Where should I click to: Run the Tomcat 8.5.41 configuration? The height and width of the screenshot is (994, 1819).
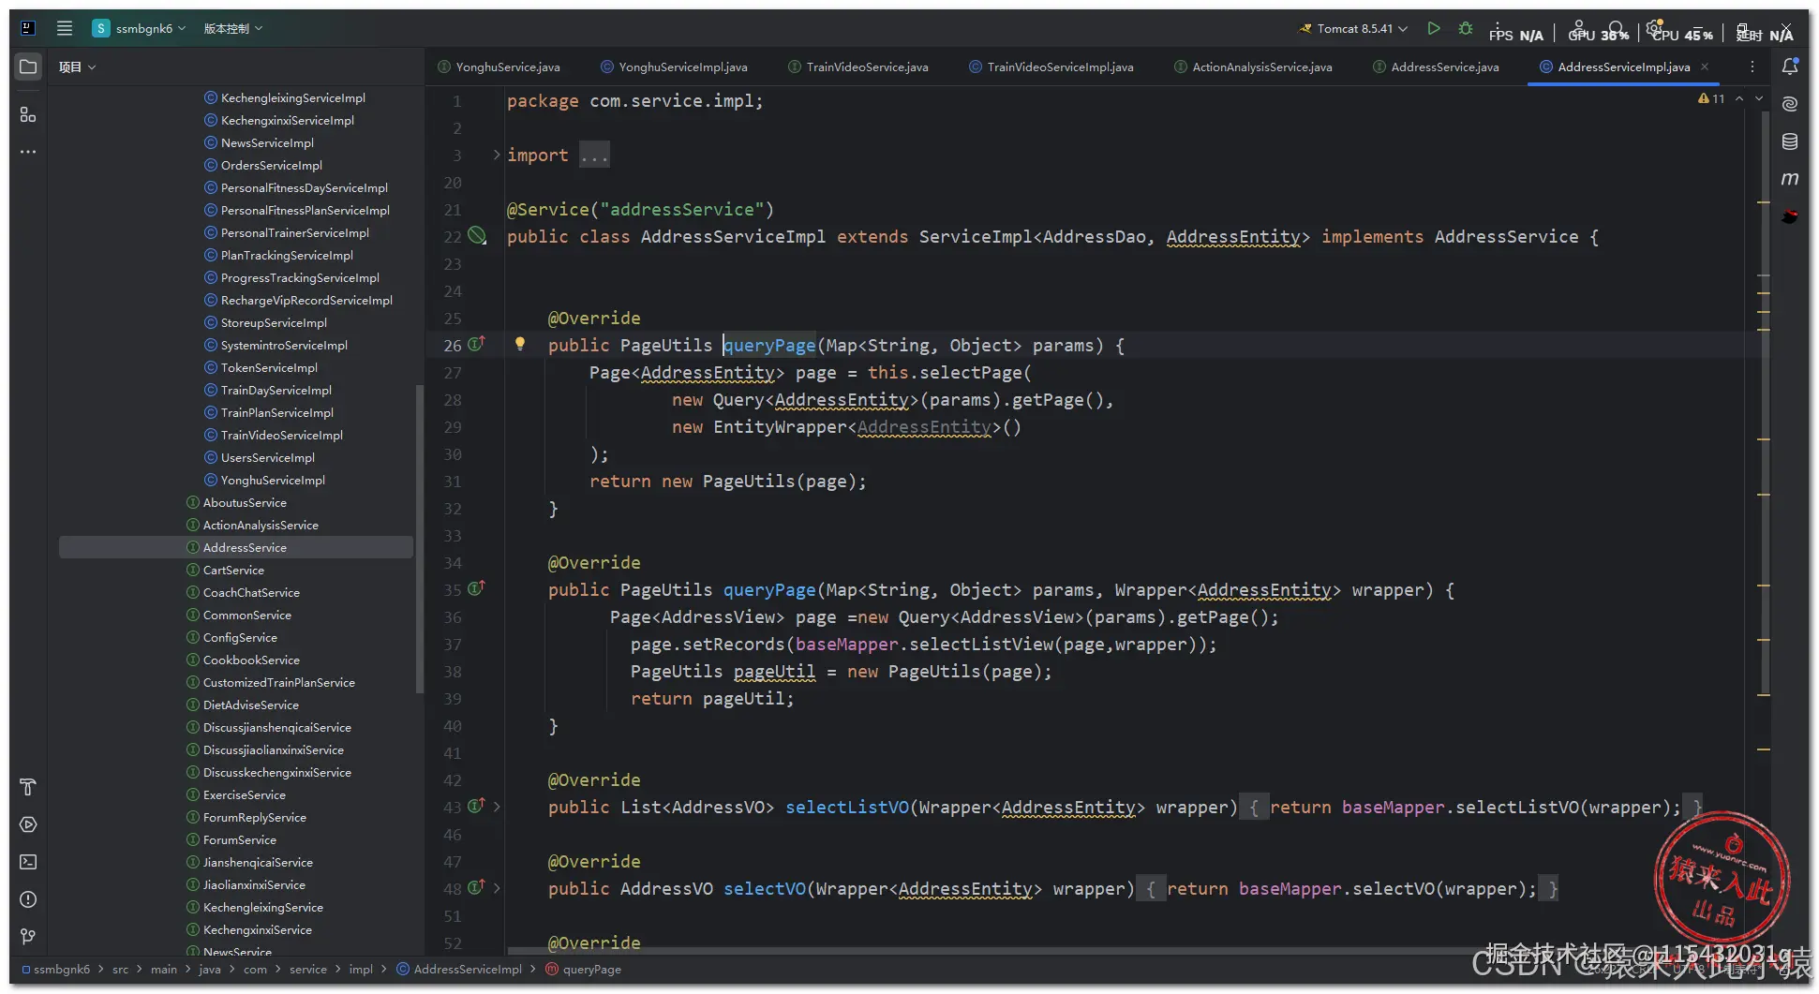coord(1434,28)
